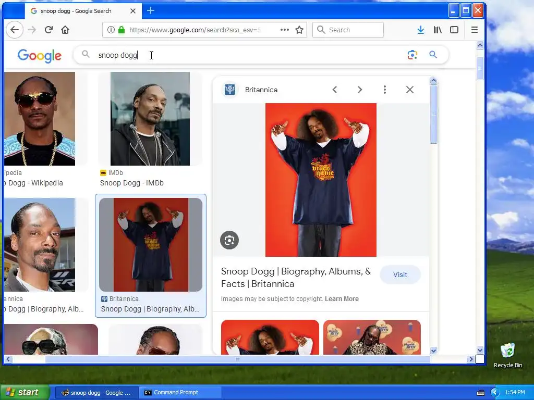Click the Britannica site icon in panel header
Image resolution: width=534 pixels, height=400 pixels.
(230, 90)
